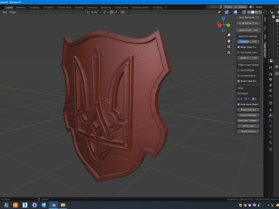Open the Modifiers wrench properties tab
The height and width of the screenshot is (209, 279).
[271, 116]
